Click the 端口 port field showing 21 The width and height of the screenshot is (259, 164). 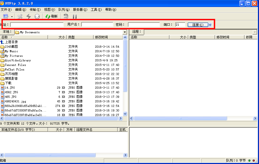180,25
